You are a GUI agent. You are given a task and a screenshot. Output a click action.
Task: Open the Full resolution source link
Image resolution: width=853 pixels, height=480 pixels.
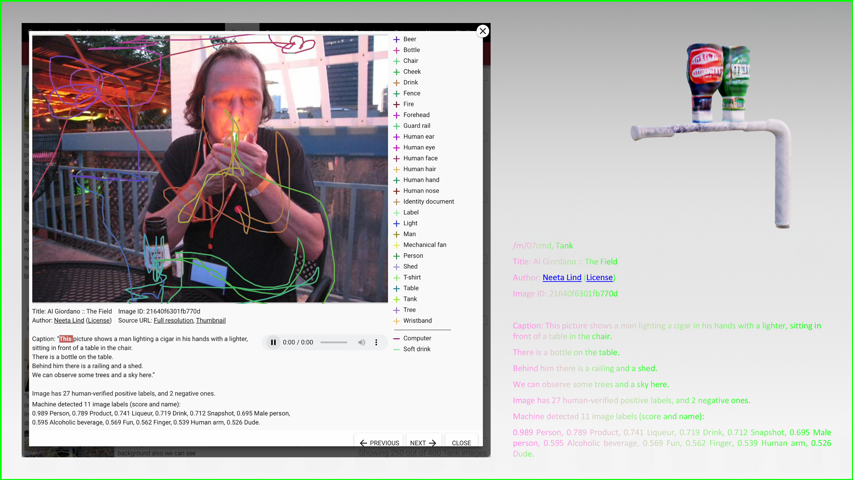[x=173, y=320]
